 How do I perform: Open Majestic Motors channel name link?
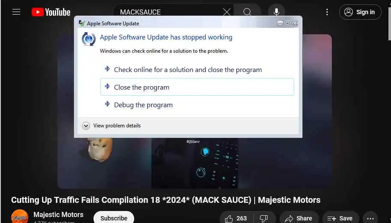58,214
